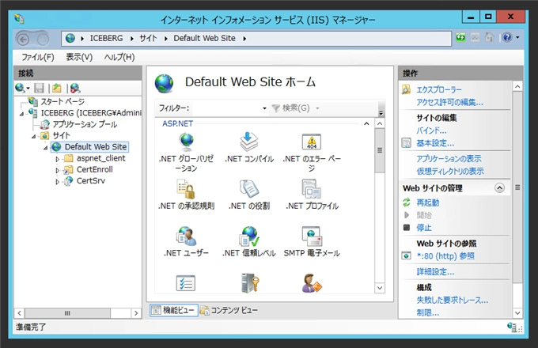This screenshot has width=538, height=348.
Task: Open the ヘルプ(H) menu
Action: [x=119, y=57]
